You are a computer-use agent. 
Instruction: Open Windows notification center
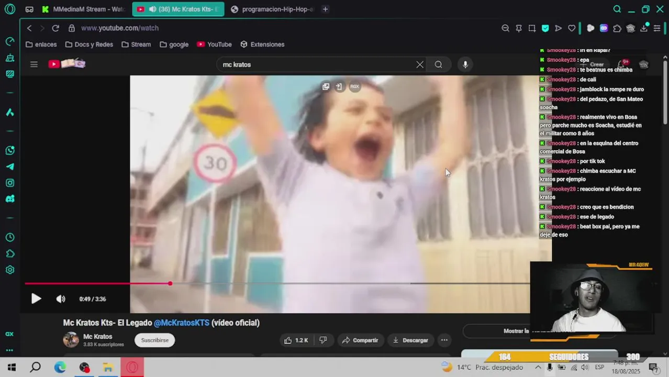pos(653,367)
